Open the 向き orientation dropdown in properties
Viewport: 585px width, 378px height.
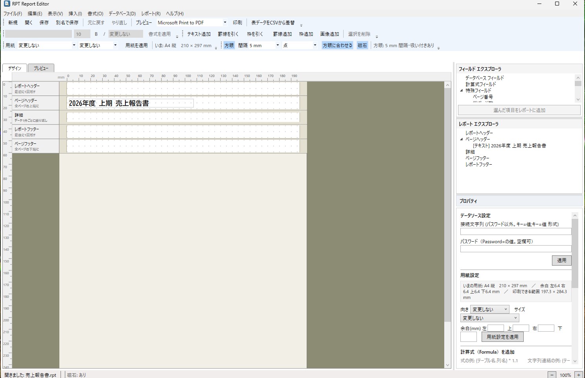(490, 309)
